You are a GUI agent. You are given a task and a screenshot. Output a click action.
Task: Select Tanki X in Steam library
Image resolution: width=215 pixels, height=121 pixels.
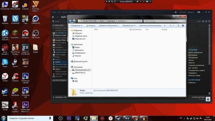58,69
